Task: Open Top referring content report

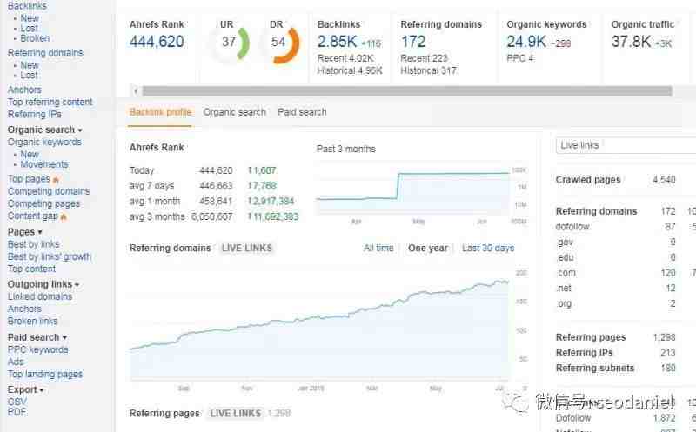Action: pyautogui.click(x=50, y=102)
